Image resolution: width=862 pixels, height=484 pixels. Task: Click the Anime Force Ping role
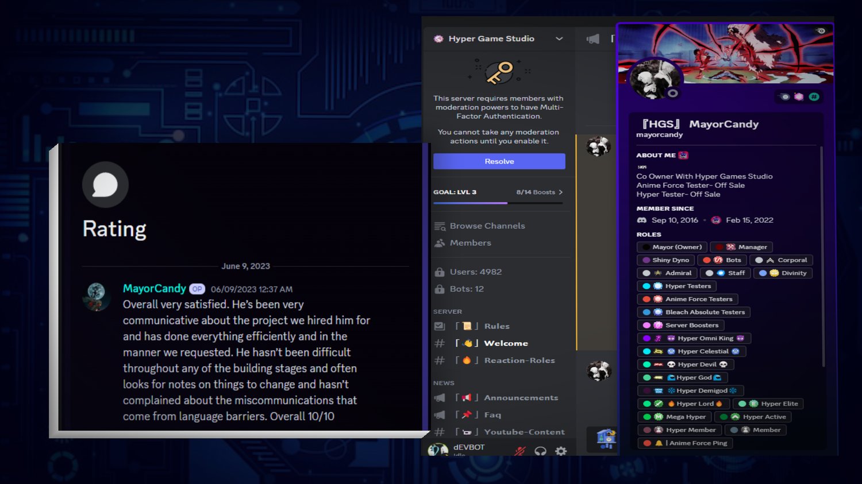point(685,443)
